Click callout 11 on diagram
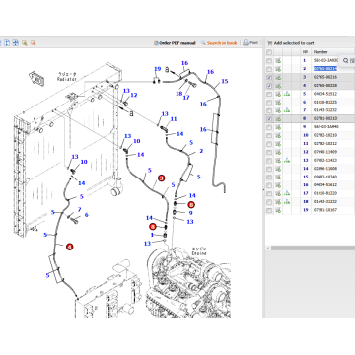355x355 pixels. [x=174, y=119]
